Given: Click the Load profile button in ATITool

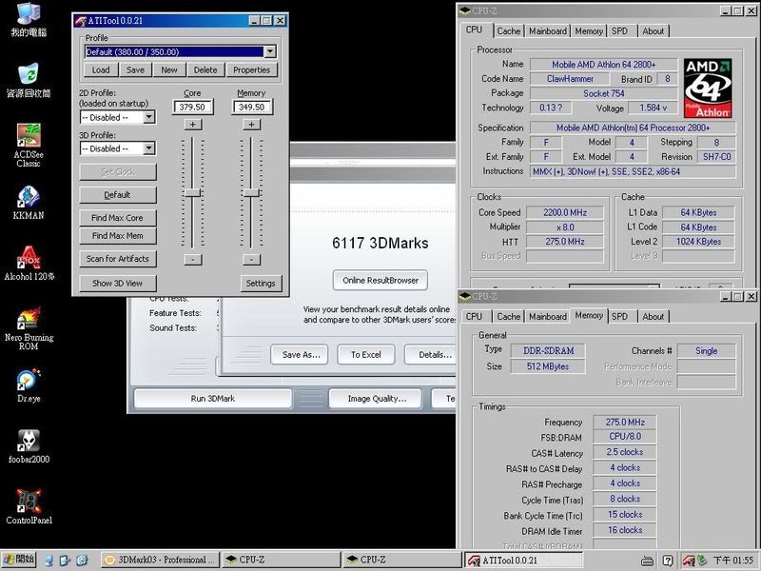Looking at the screenshot, I should pyautogui.click(x=101, y=69).
